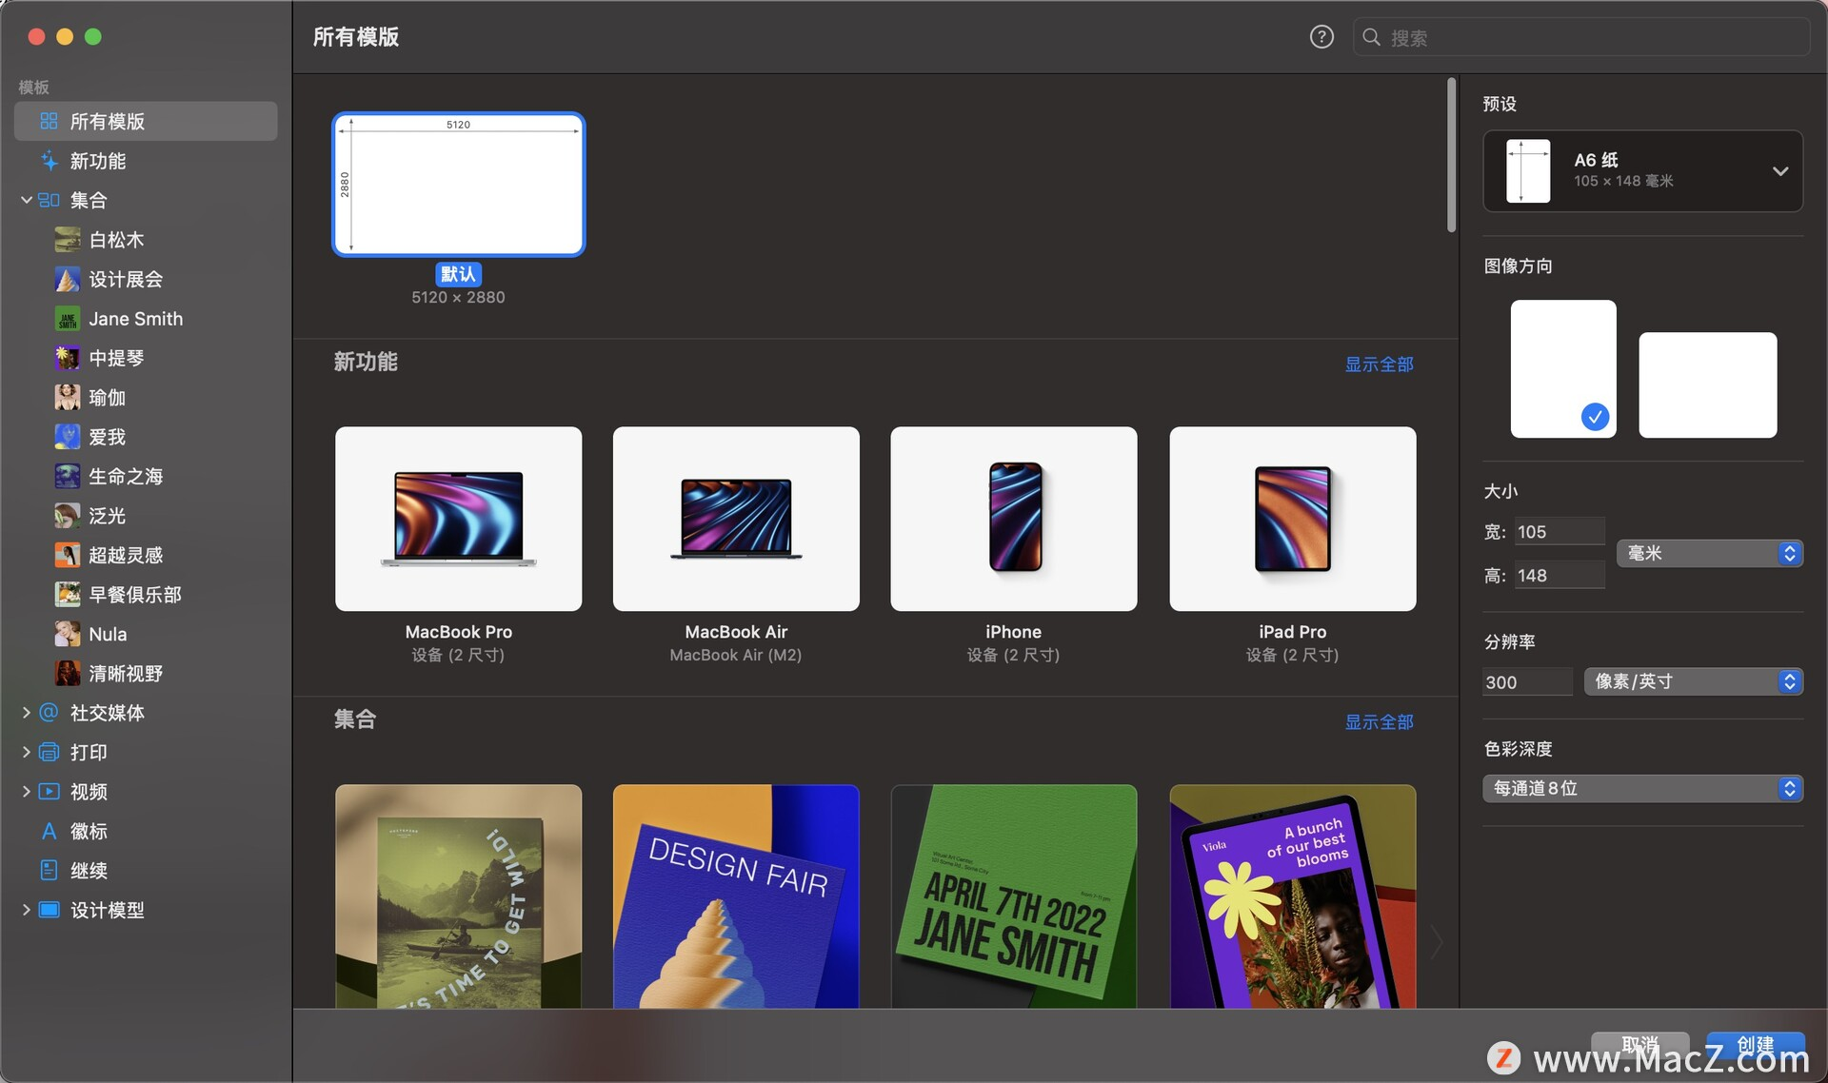Expand the 社交媒体 category
This screenshot has width=1828, height=1083.
pyautogui.click(x=26, y=712)
